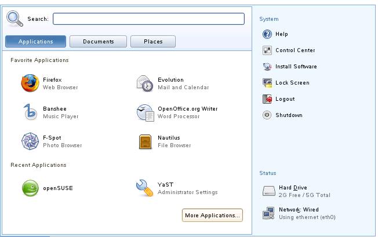Click the Shutdown power icon

(x=267, y=115)
